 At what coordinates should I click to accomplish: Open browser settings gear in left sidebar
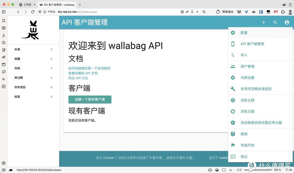4,163
